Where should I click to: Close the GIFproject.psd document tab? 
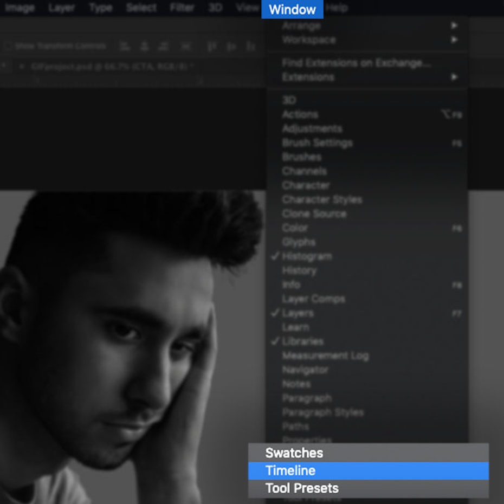[x=22, y=67]
